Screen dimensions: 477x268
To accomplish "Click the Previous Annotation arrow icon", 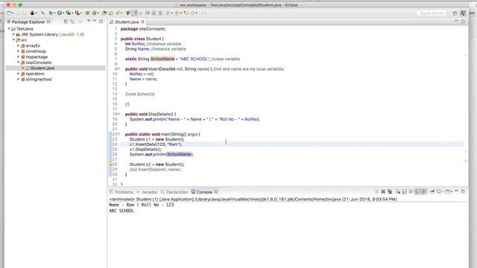I will click(177, 13).
